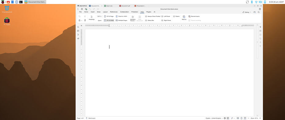Expand the Select all dropdown arrow in ribbon
The image size is (285, 120).
click(x=82, y=20)
